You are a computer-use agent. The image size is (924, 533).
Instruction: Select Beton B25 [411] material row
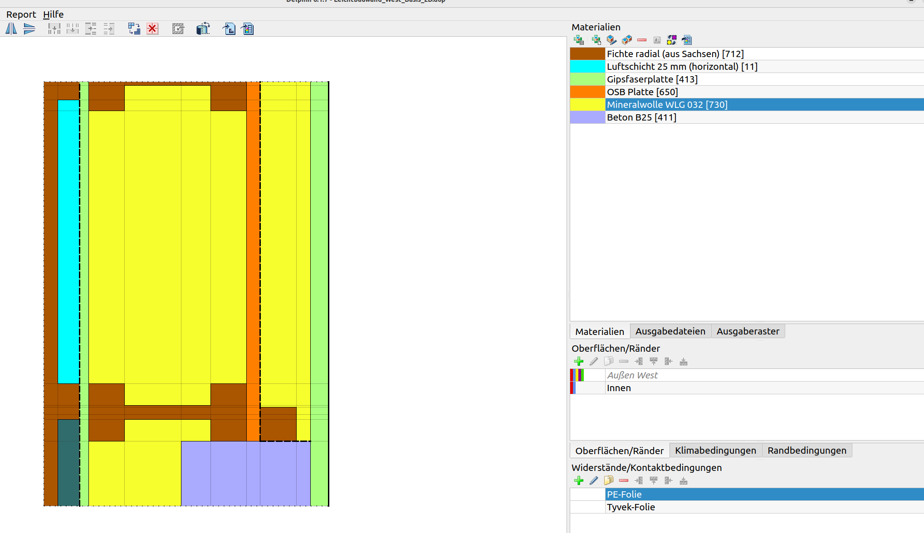click(747, 117)
